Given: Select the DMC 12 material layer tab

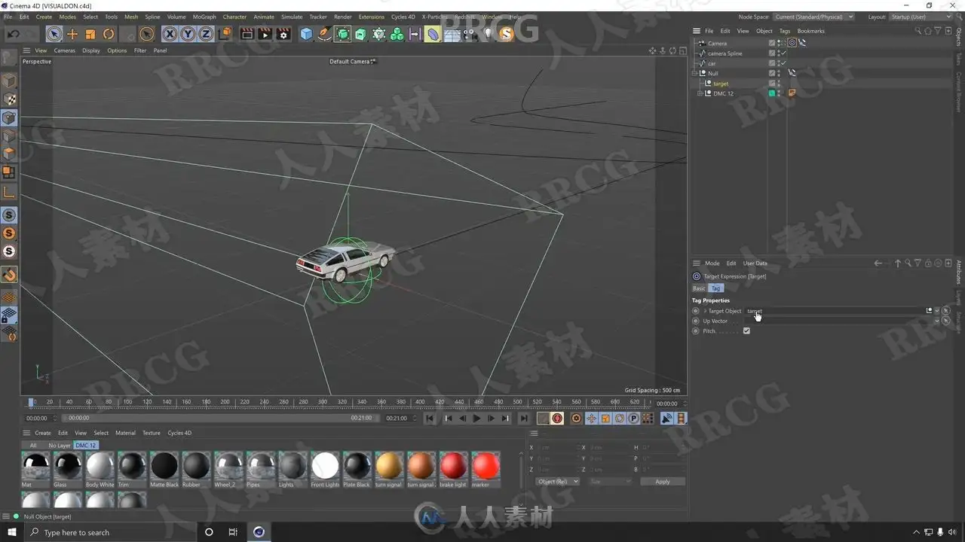Looking at the screenshot, I should click(86, 445).
